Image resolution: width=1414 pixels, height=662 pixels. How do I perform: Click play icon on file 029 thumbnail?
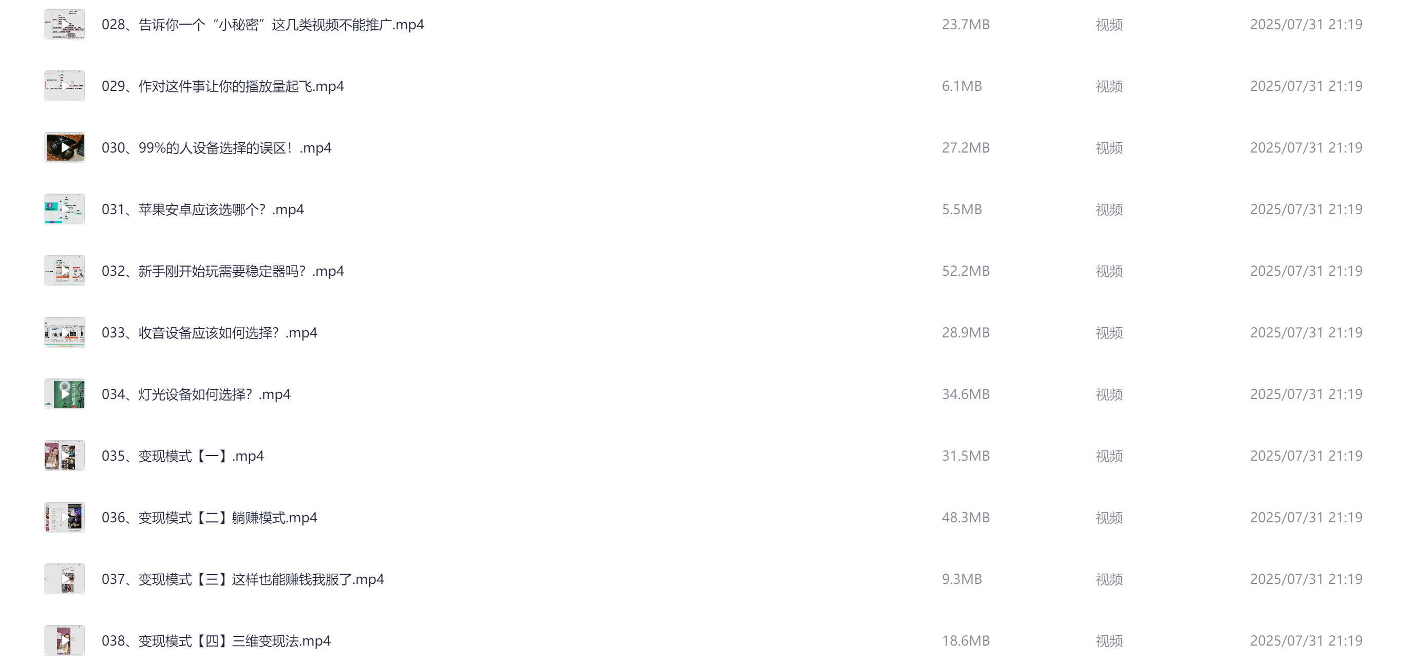click(x=65, y=86)
